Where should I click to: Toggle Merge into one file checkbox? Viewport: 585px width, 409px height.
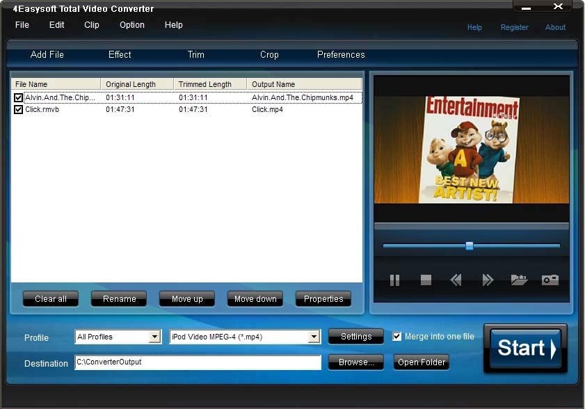point(397,337)
